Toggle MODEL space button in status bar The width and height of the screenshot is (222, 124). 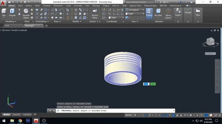pyautogui.click(x=129, y=115)
